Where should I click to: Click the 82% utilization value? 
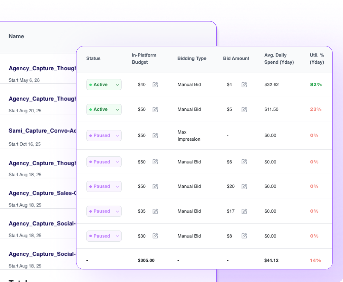pyautogui.click(x=316, y=85)
